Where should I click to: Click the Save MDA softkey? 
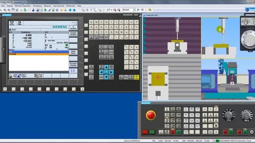point(22,76)
